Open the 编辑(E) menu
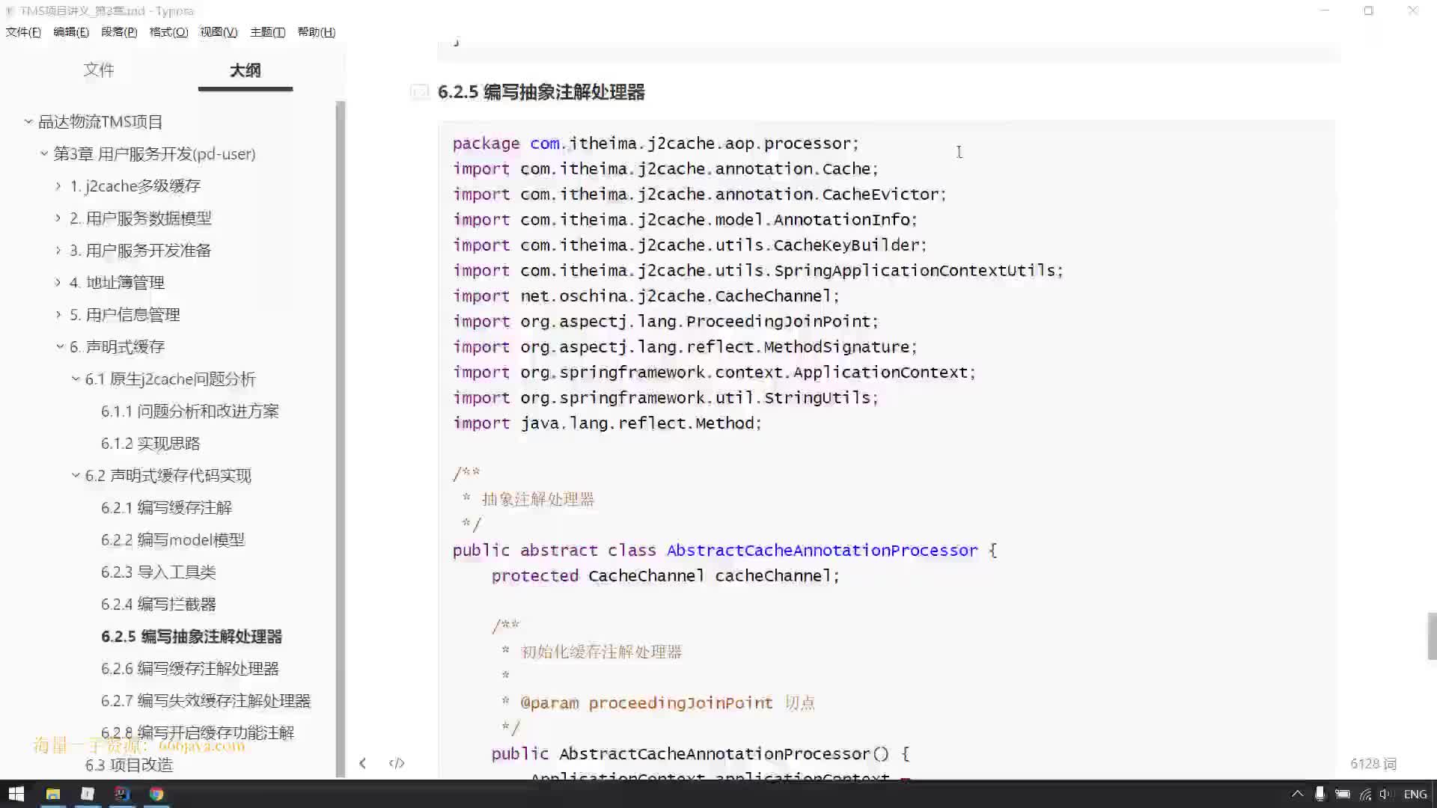This screenshot has width=1437, height=808. (x=71, y=32)
